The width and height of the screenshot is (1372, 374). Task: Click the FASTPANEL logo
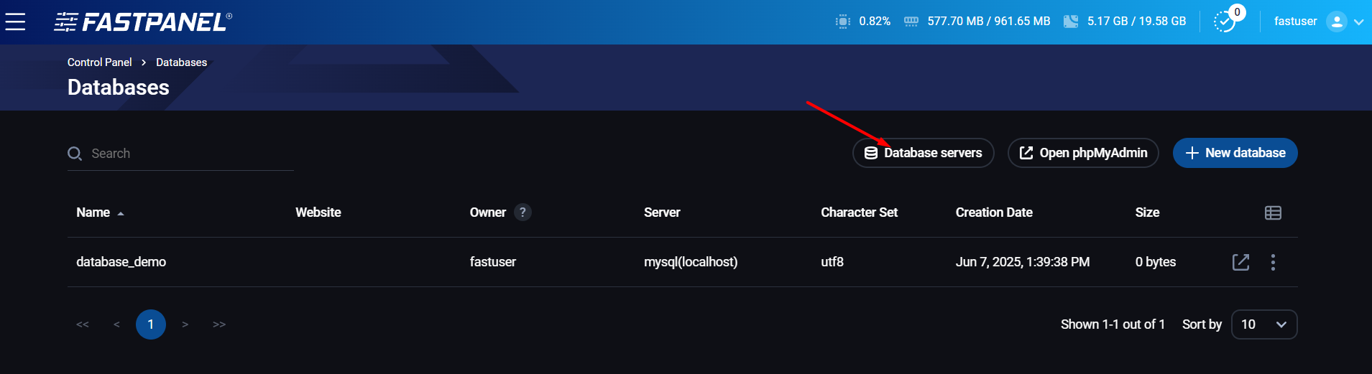[143, 22]
